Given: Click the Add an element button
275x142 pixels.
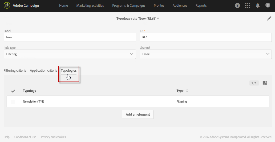Looking at the screenshot, I should click(138, 114).
